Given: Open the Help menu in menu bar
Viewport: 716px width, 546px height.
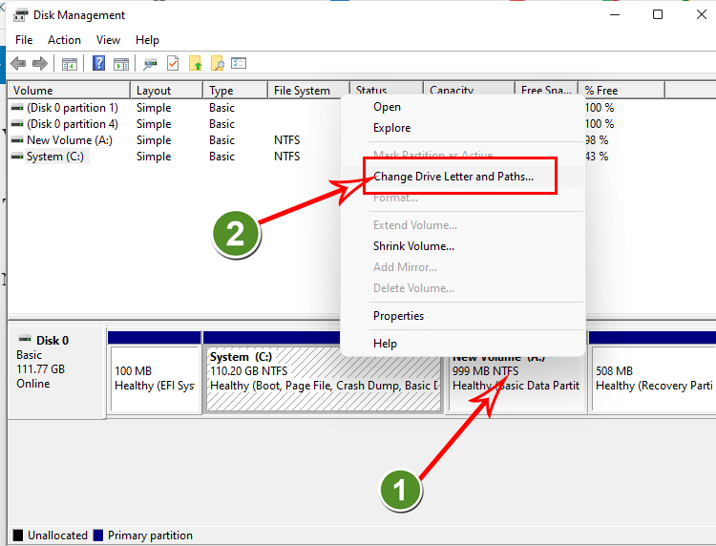Looking at the screenshot, I should [147, 40].
